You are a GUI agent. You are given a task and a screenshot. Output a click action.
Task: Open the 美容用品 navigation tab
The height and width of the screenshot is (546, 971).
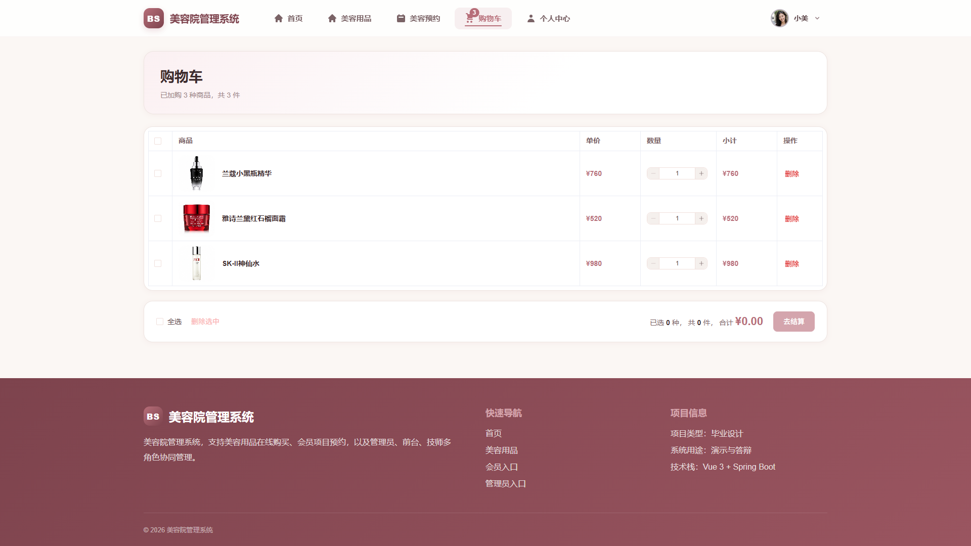click(349, 18)
